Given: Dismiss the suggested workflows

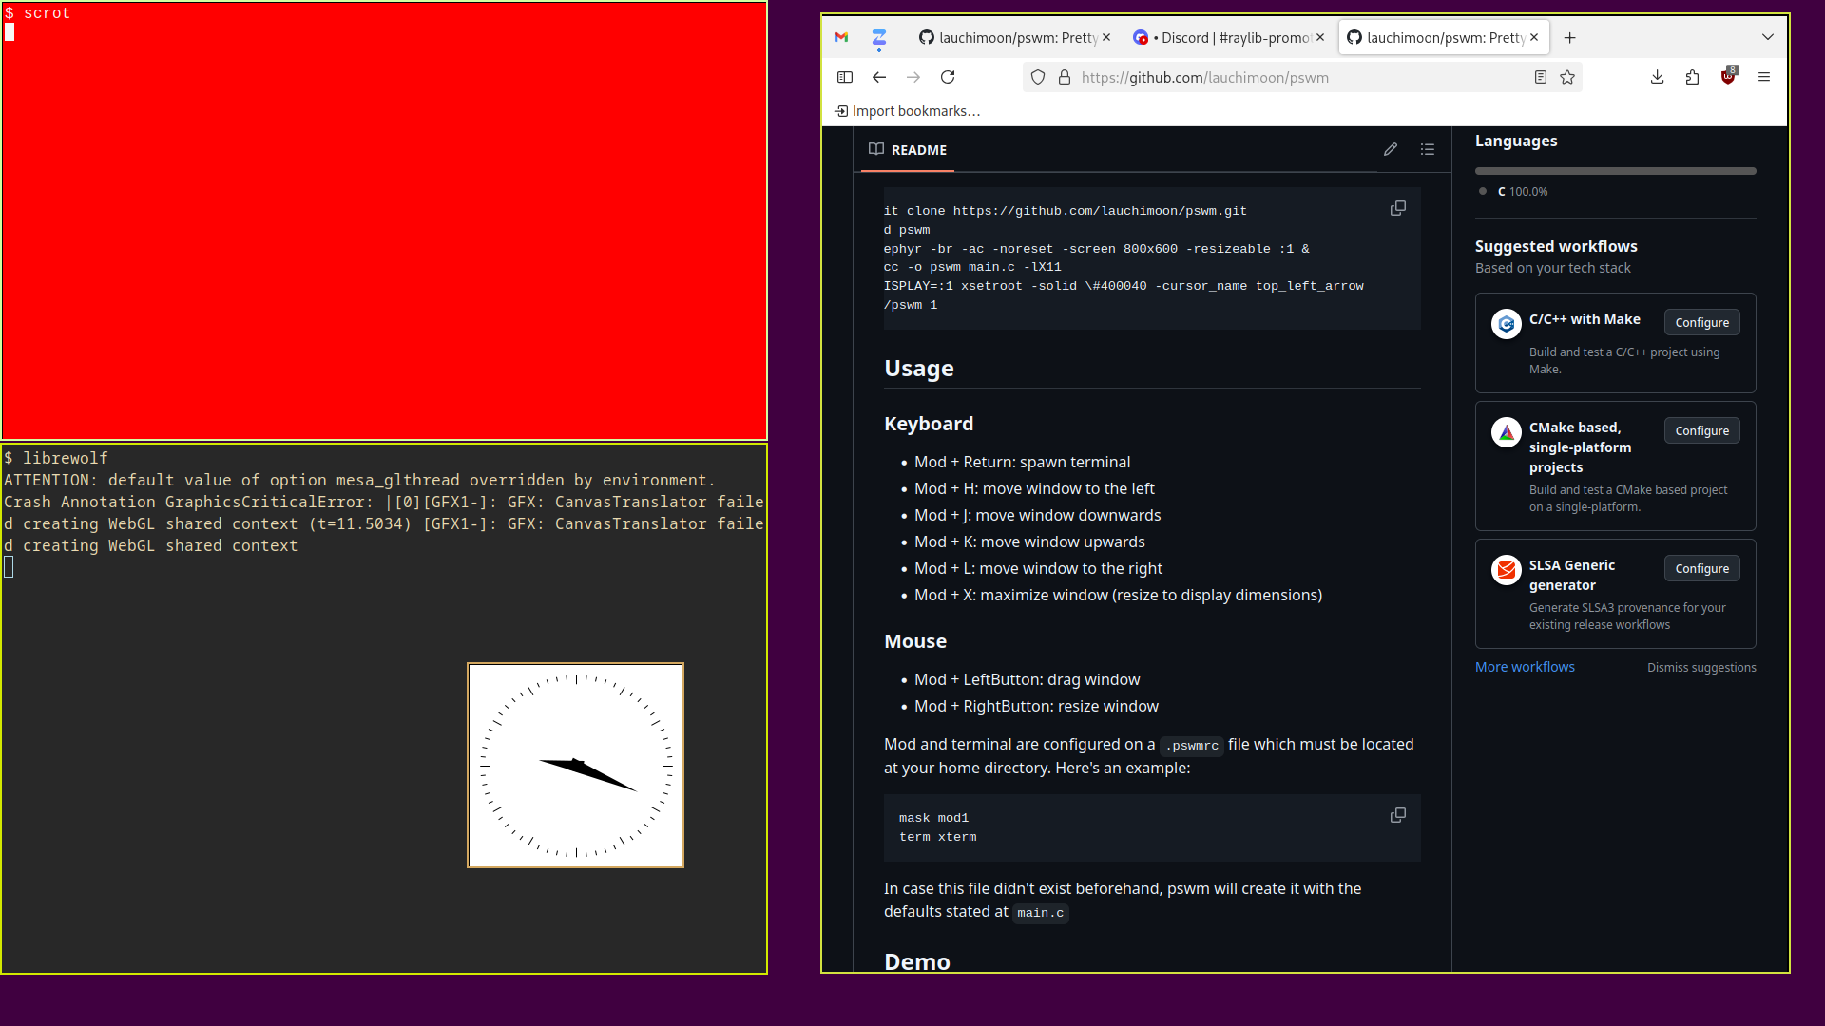Looking at the screenshot, I should 1700,668.
